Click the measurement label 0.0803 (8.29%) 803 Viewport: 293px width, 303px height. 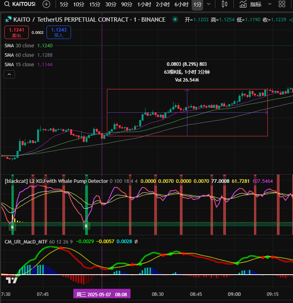pos(187,64)
